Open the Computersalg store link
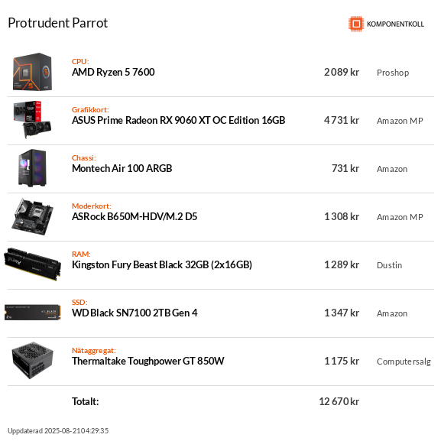441x441 pixels. 404,362
